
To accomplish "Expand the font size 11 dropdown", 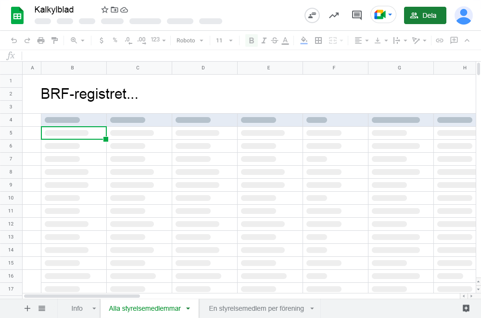I will [x=224, y=40].
